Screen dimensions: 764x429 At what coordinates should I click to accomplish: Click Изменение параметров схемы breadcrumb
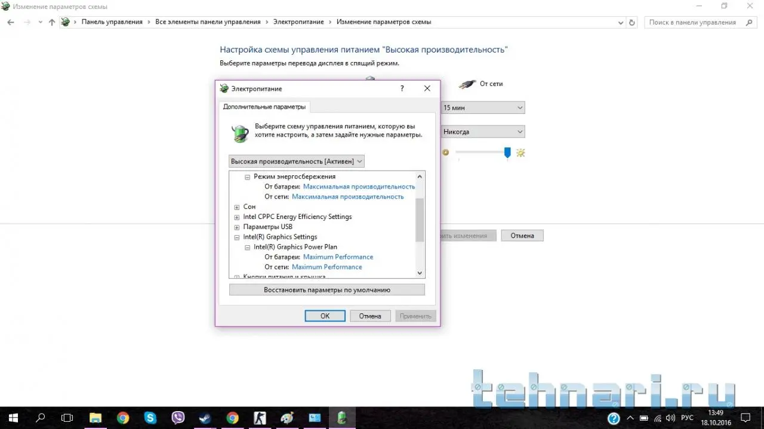[384, 22]
